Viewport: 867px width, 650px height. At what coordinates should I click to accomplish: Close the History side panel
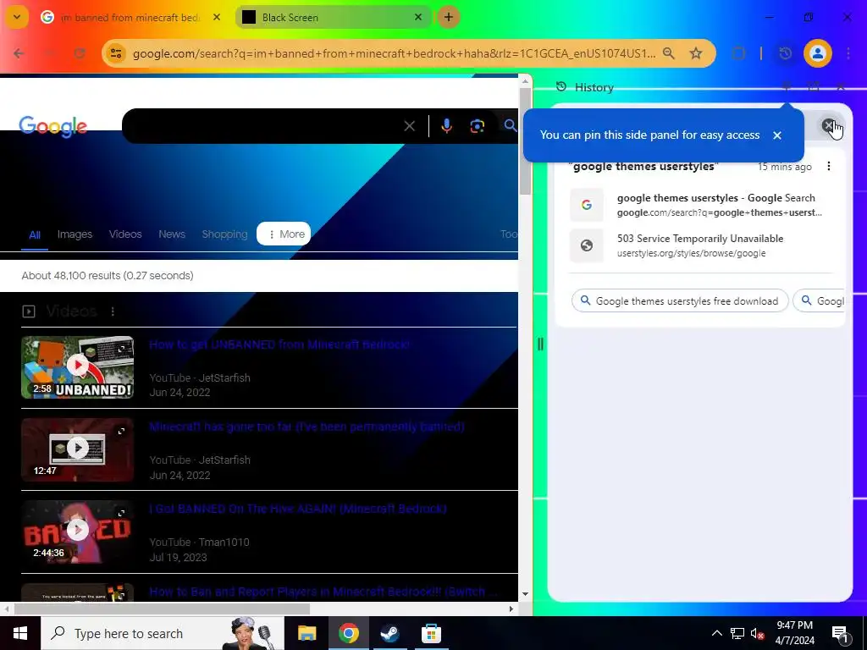coord(841,87)
